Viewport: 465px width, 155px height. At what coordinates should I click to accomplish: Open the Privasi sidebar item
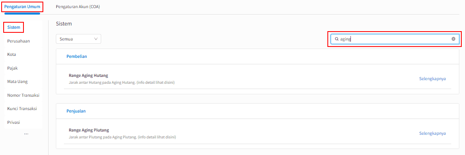pos(14,122)
